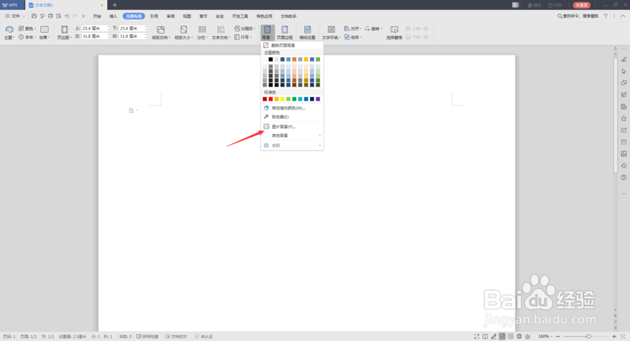Pick the orange theme color swatch

click(294, 59)
